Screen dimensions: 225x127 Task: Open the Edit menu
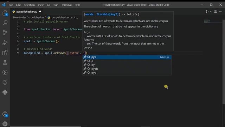[x=18, y=5]
